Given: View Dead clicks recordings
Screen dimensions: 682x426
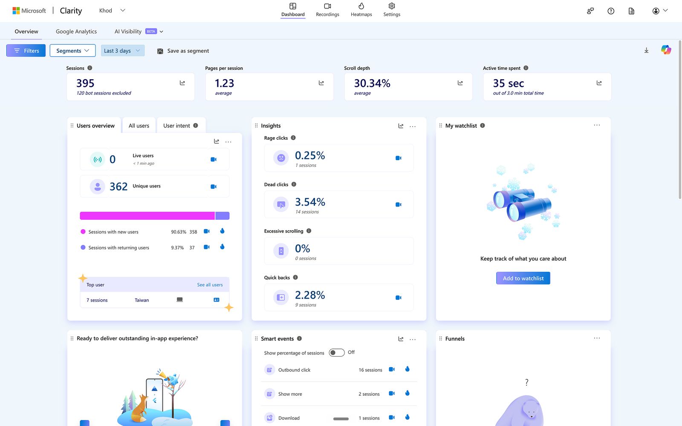Looking at the screenshot, I should 399,204.
